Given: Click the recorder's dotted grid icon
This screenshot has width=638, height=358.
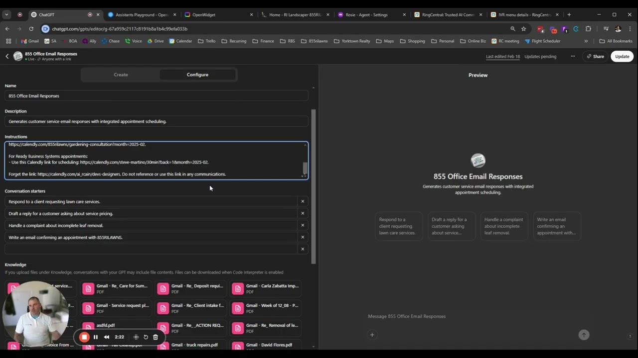Looking at the screenshot, I should [x=136, y=337].
